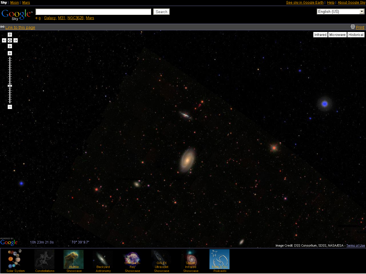Click the M31 example link
The height and width of the screenshot is (274, 366).
[x=62, y=18]
